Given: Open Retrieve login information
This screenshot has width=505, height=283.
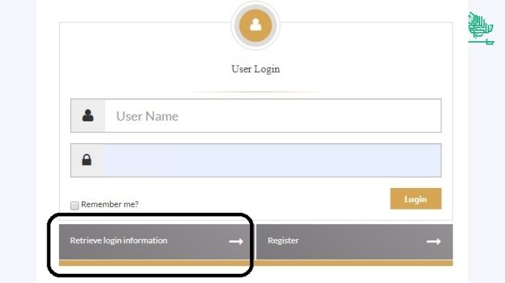Looking at the screenshot, I should [x=155, y=242].
